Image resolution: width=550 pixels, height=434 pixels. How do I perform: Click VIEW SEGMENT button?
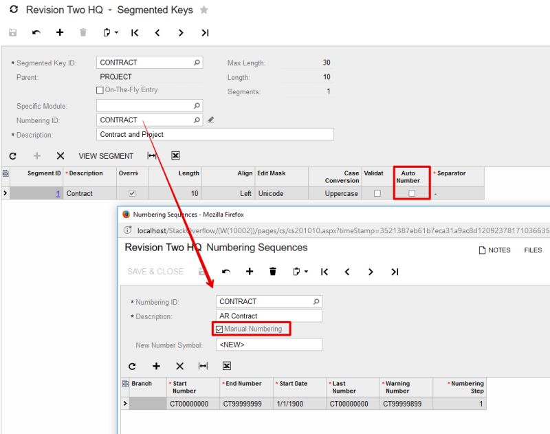point(106,156)
